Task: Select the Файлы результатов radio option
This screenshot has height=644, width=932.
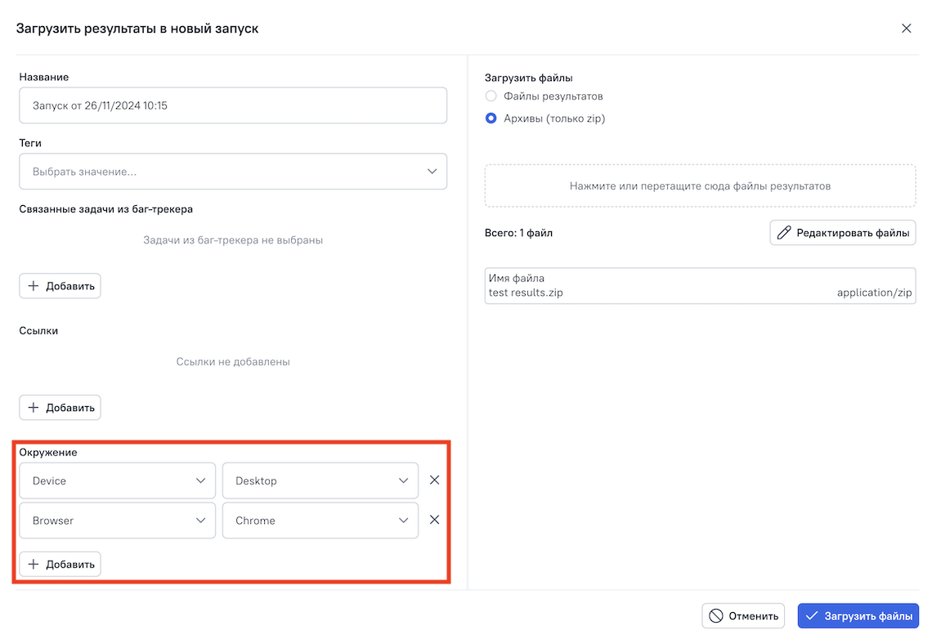Action: (x=491, y=96)
